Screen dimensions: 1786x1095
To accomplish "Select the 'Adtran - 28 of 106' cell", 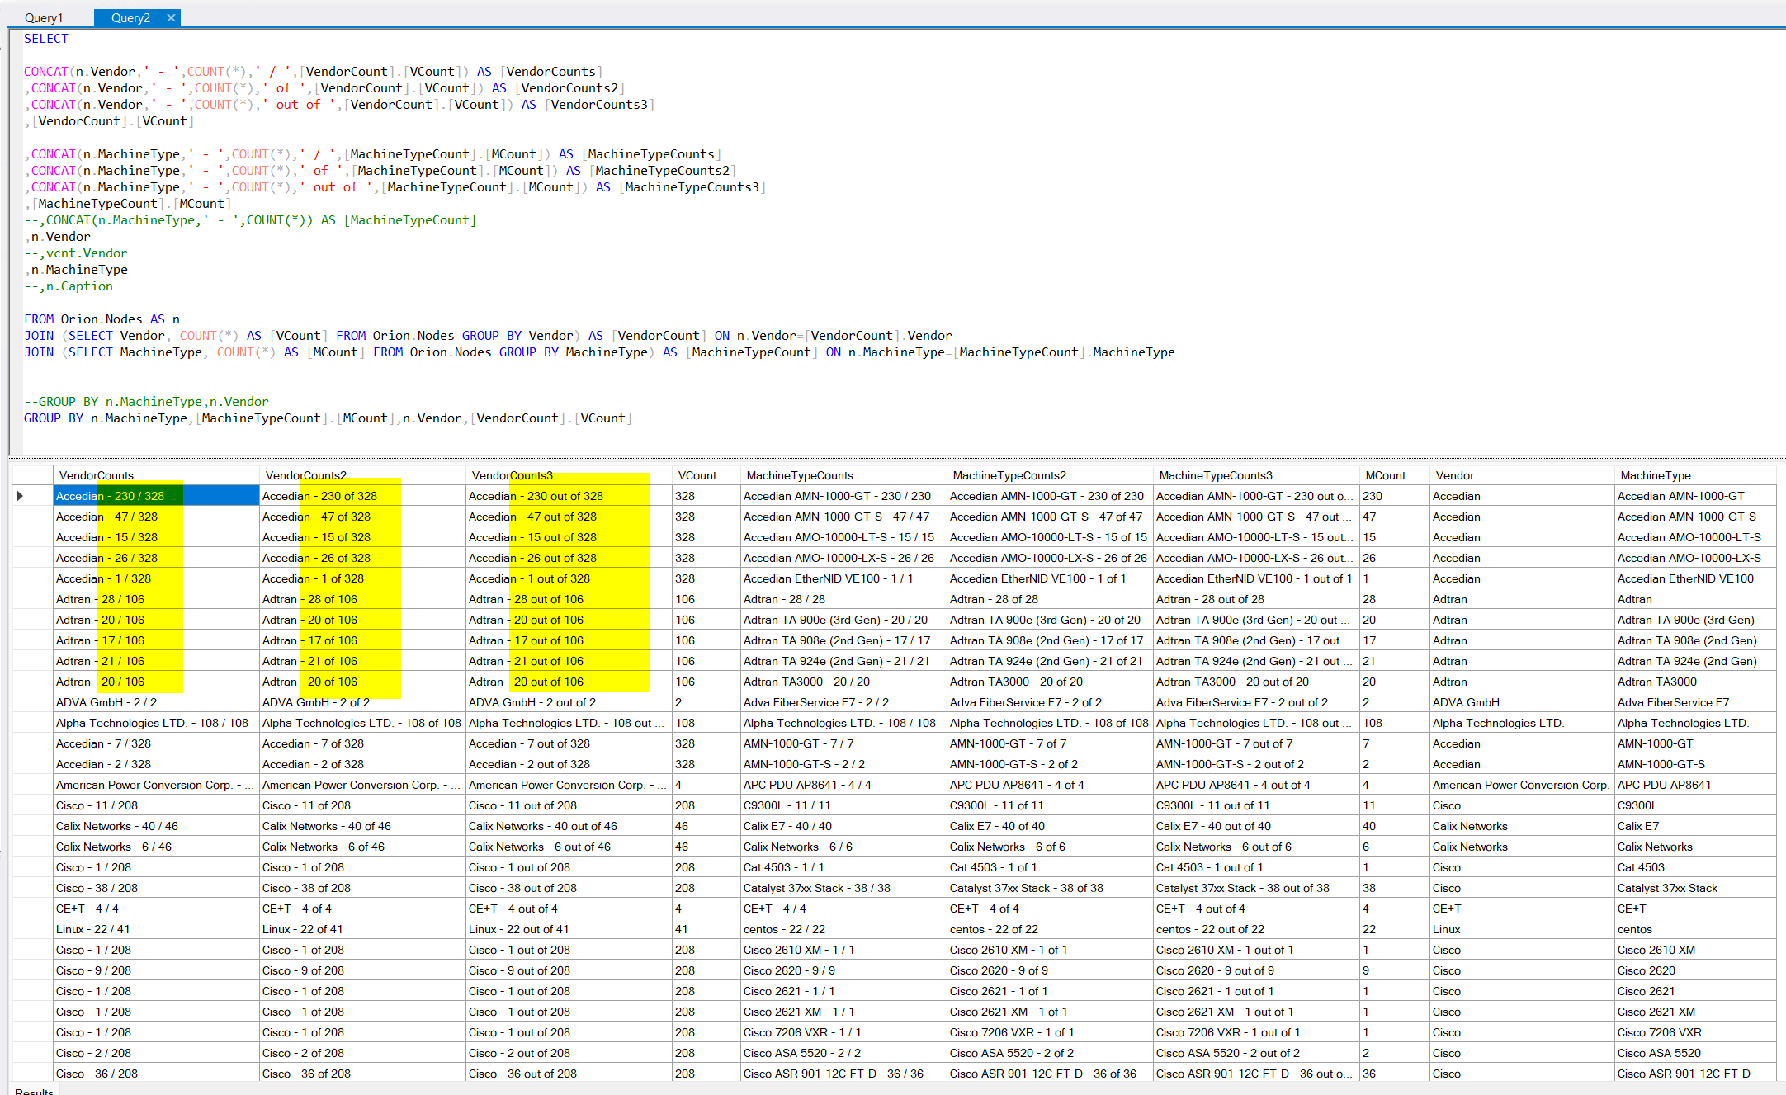I will (309, 599).
